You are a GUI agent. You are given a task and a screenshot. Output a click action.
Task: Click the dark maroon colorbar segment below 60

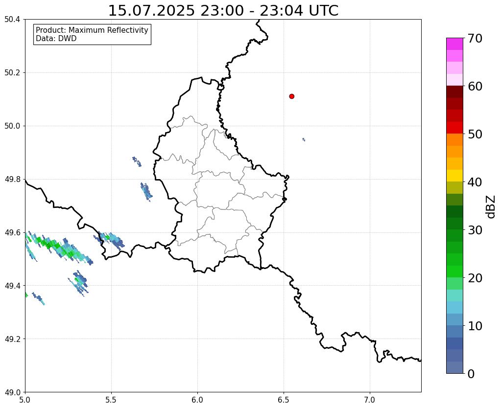click(x=454, y=92)
